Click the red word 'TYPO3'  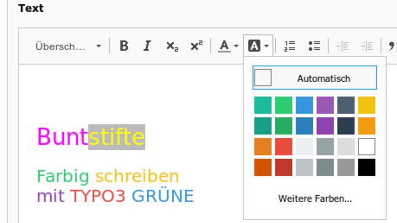pyautogui.click(x=98, y=196)
